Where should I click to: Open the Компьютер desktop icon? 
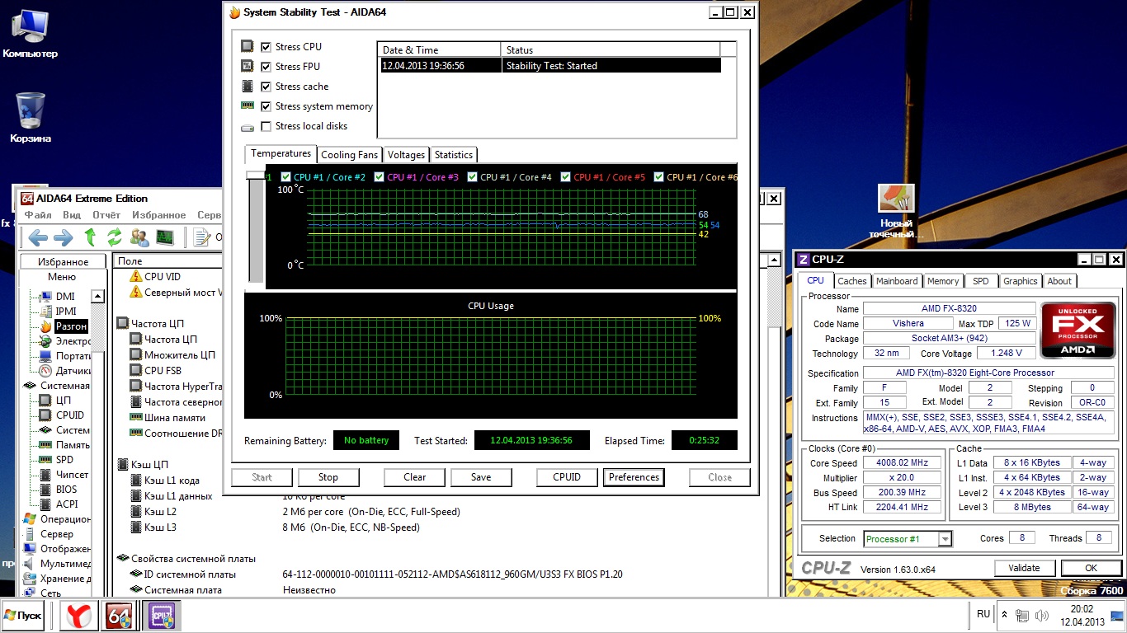(30, 34)
